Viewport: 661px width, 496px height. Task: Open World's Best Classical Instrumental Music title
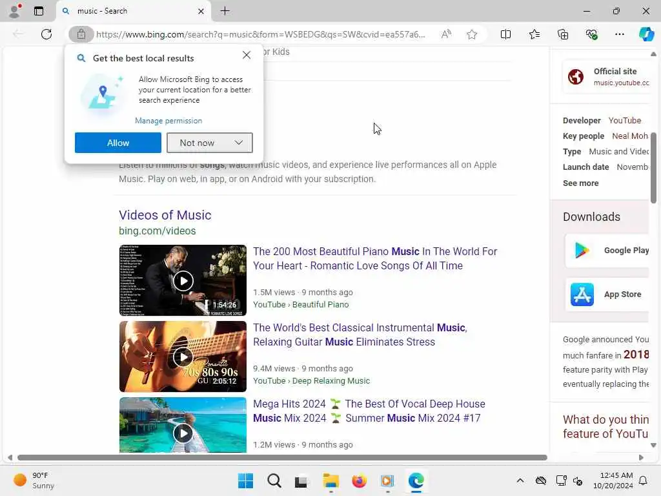[x=360, y=335]
